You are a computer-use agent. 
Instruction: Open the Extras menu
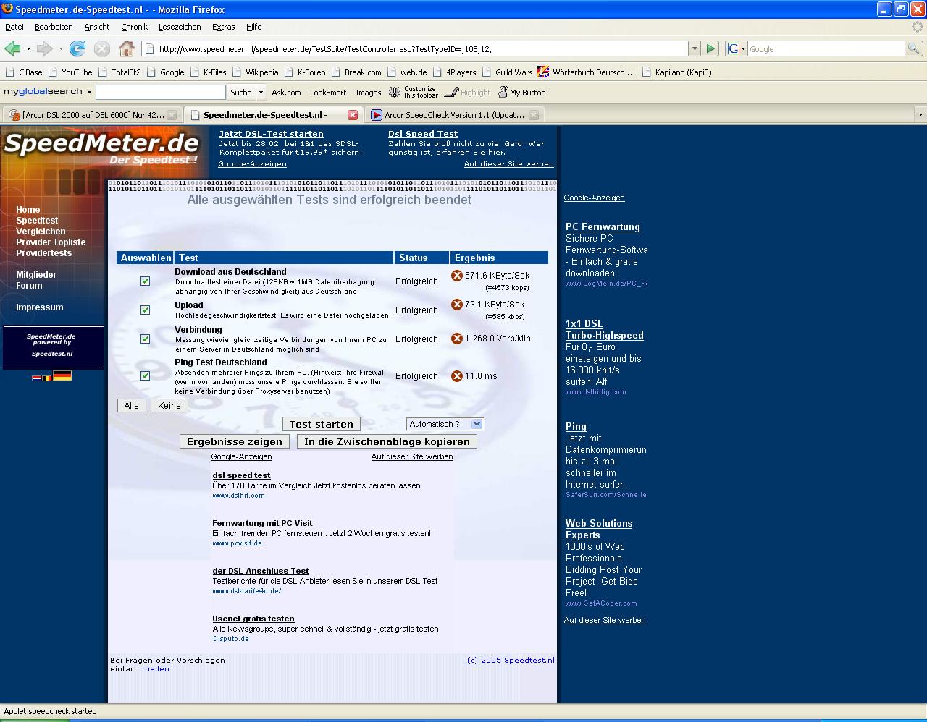(x=223, y=27)
